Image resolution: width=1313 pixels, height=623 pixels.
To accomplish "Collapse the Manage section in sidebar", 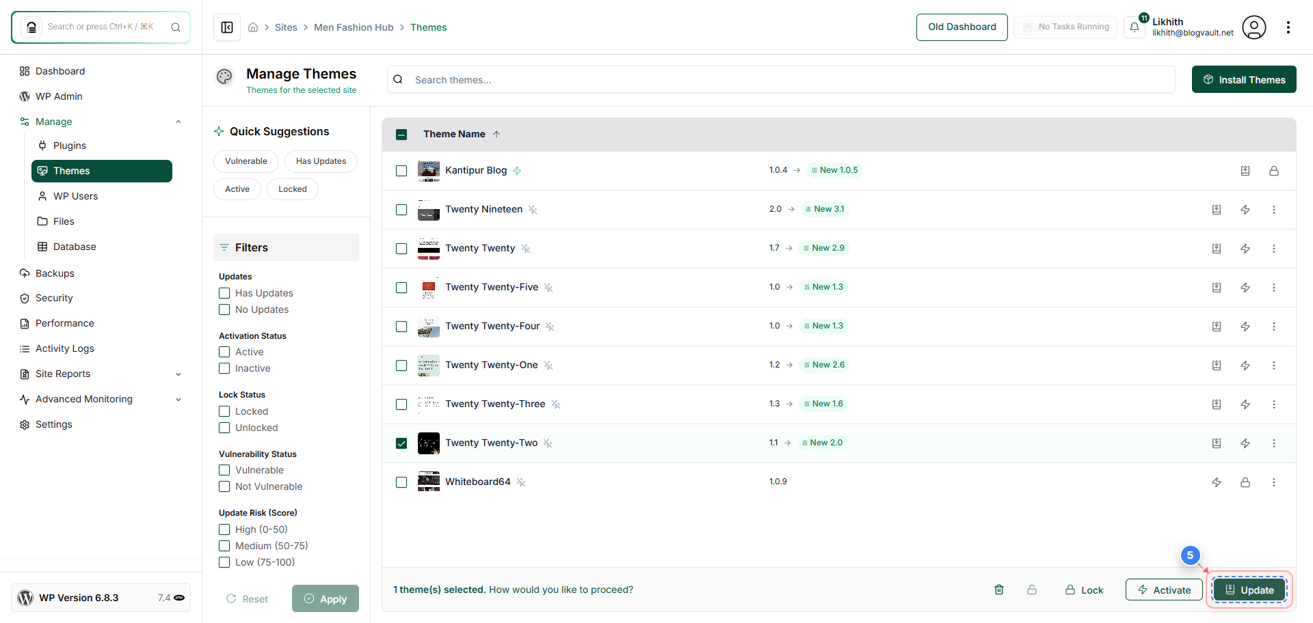I will [178, 121].
